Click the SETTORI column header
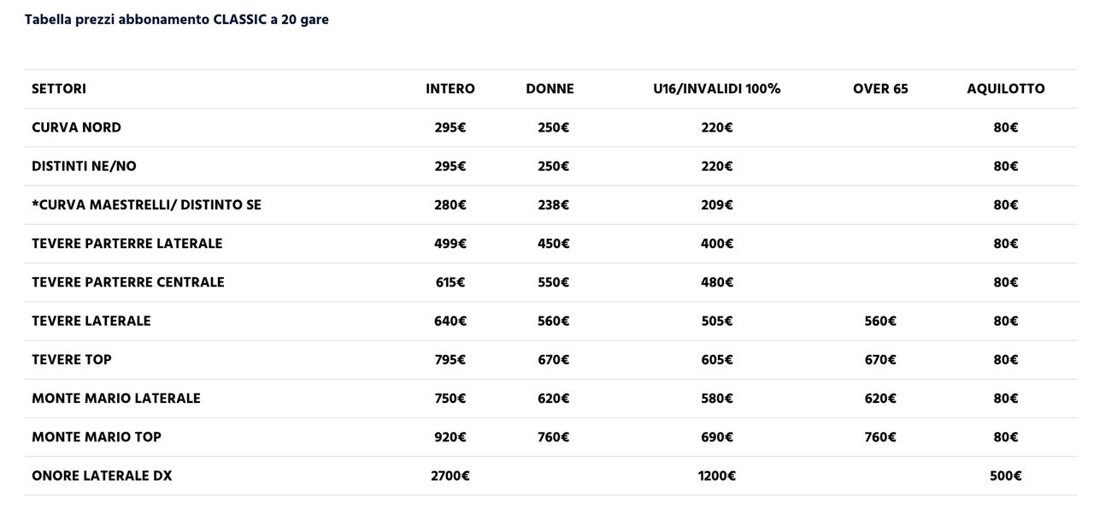 [59, 89]
